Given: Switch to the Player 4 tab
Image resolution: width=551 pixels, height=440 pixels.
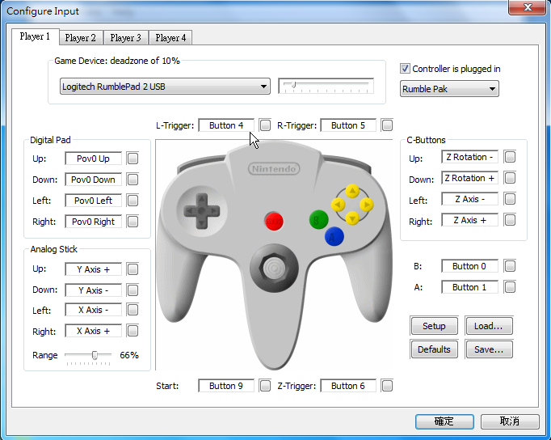Looking at the screenshot, I should click(170, 38).
